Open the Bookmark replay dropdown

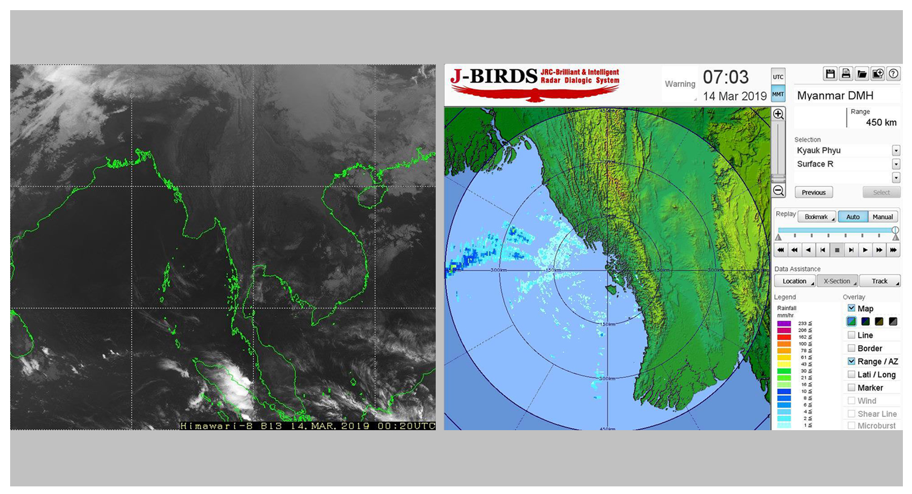click(817, 217)
